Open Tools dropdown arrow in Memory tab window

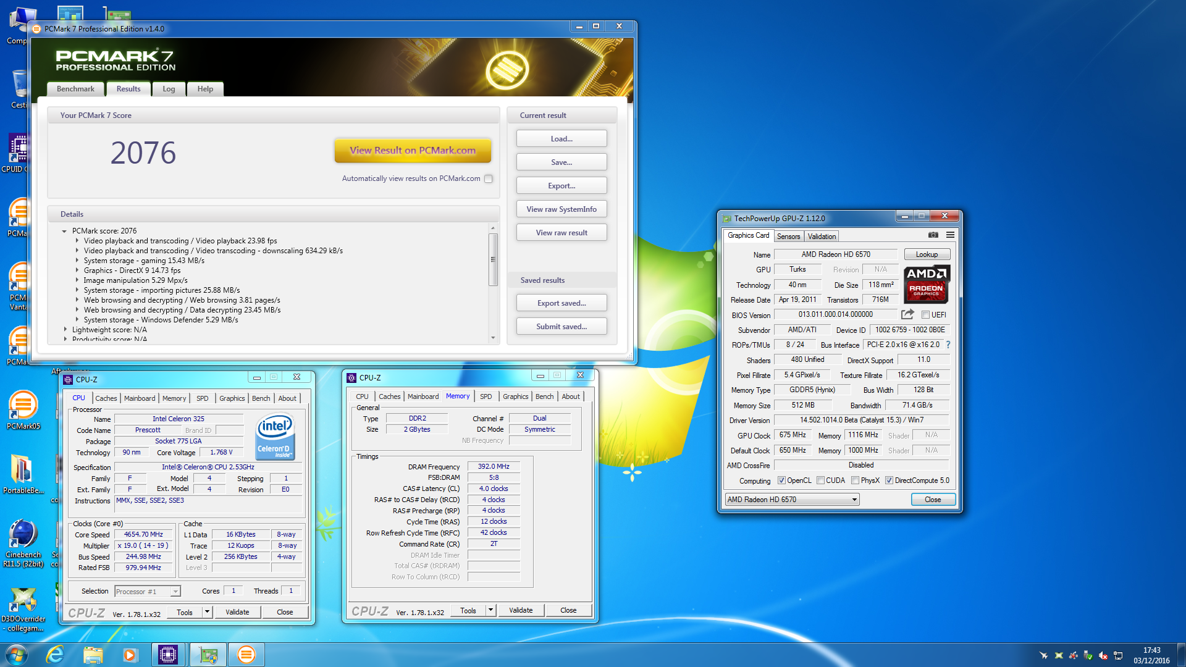490,610
